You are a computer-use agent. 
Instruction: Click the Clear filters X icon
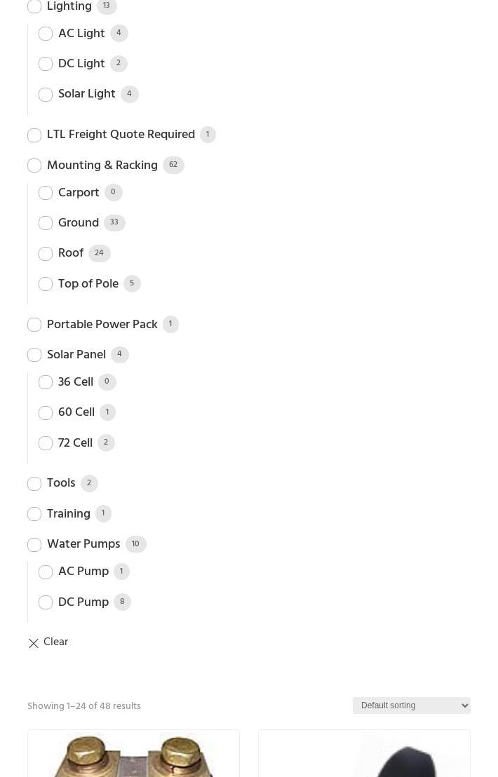[34, 643]
